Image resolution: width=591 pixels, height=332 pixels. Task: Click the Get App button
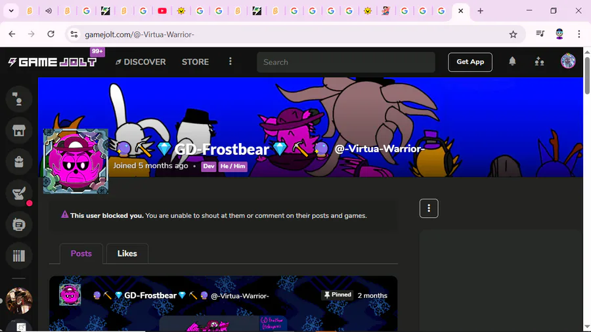pos(470,62)
